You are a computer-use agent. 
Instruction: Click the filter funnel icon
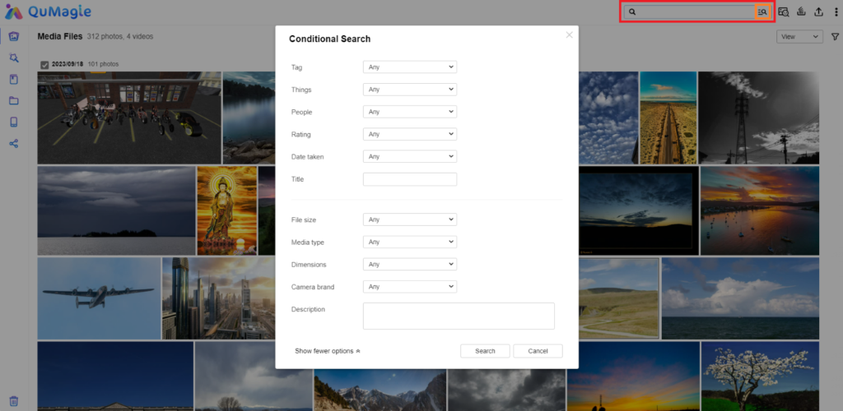point(835,37)
